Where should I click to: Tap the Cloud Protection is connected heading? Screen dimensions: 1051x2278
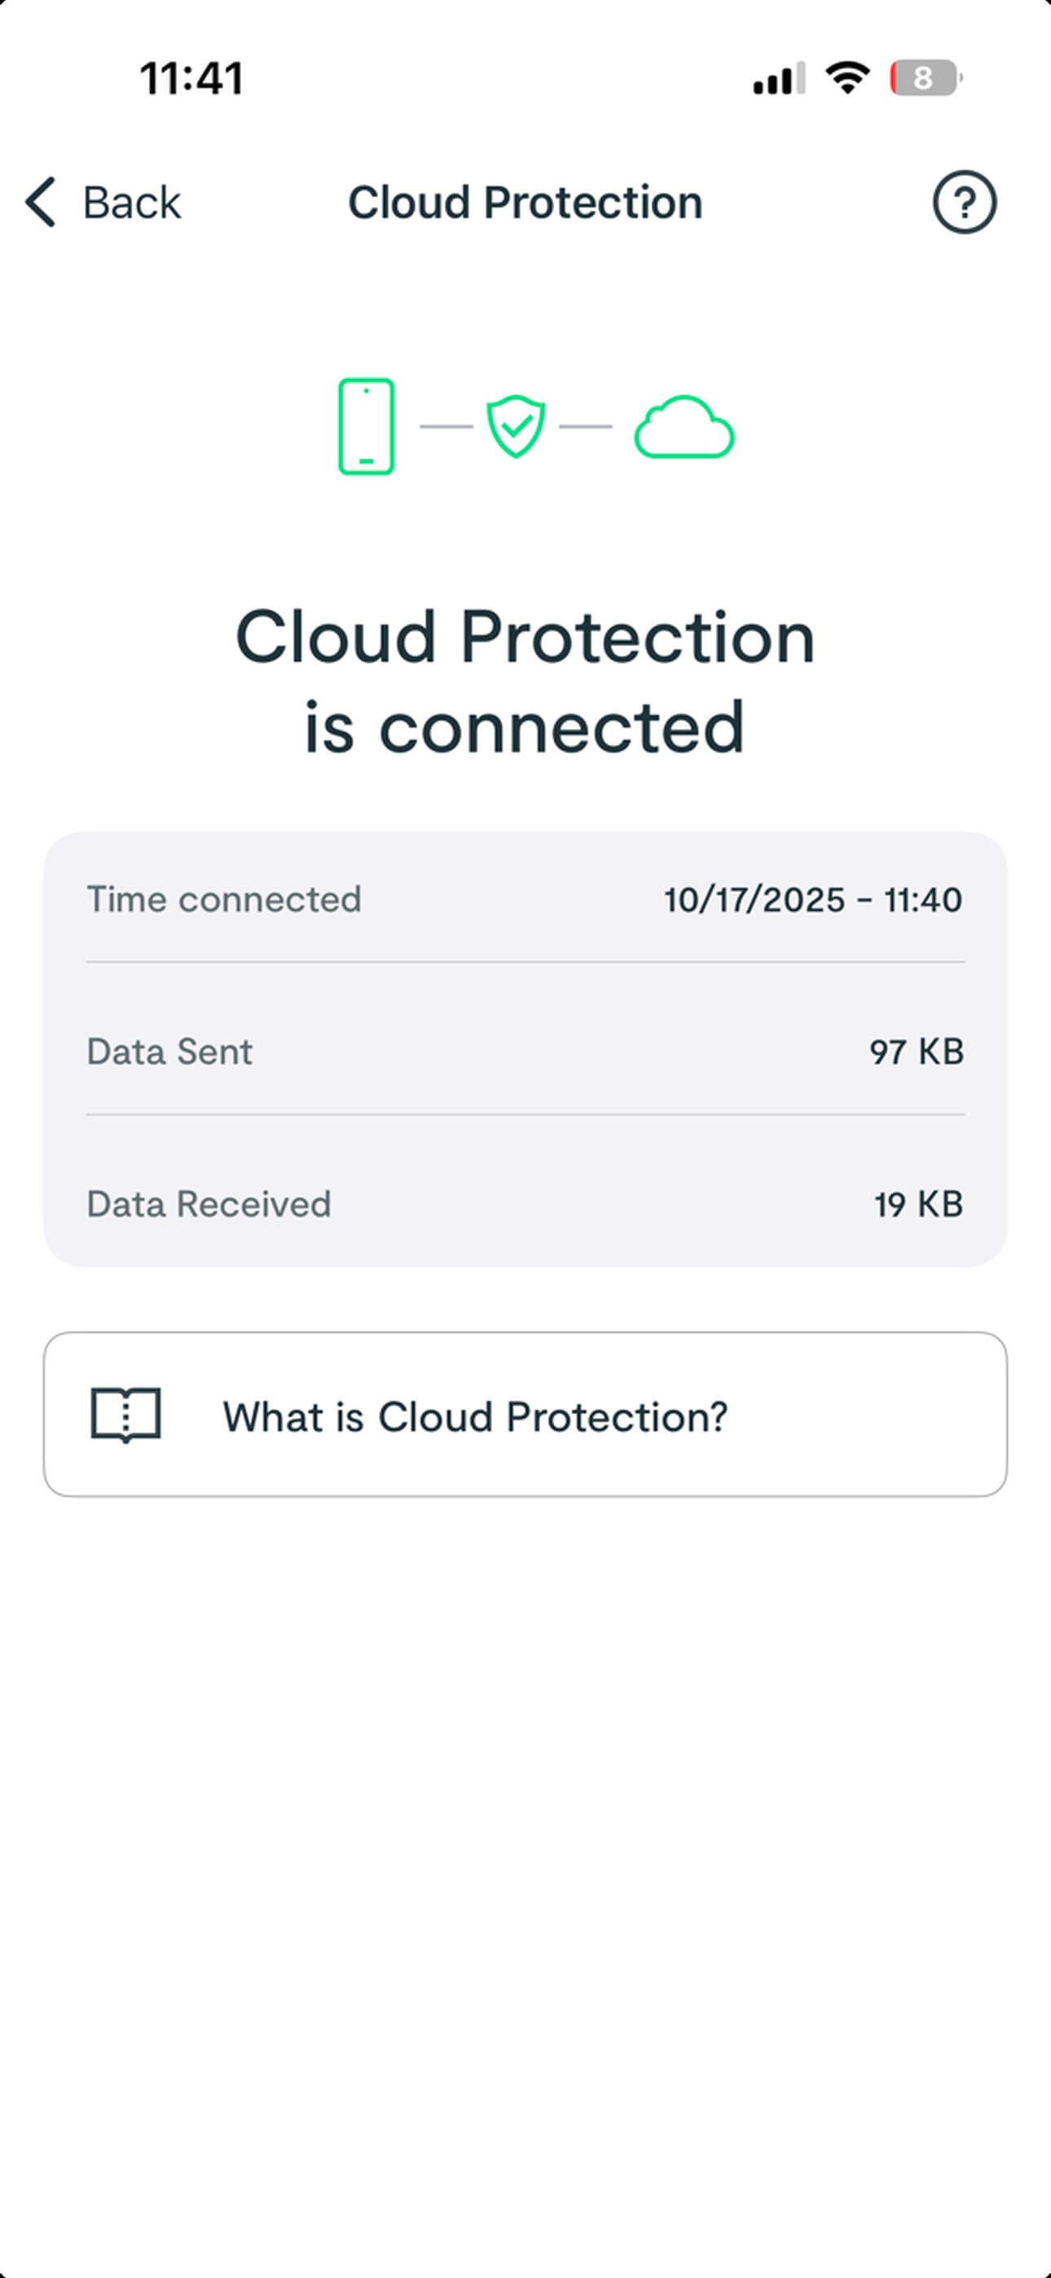(x=525, y=681)
